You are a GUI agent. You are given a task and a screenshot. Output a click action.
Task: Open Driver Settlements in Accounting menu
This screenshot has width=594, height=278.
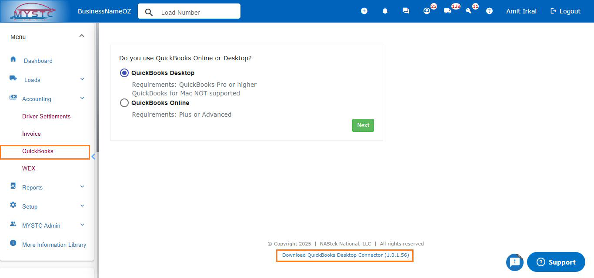click(x=46, y=116)
